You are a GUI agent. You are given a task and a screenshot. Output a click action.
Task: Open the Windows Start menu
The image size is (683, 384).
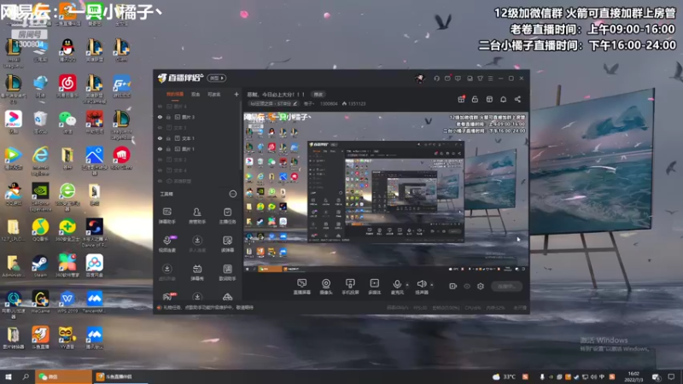(8, 376)
